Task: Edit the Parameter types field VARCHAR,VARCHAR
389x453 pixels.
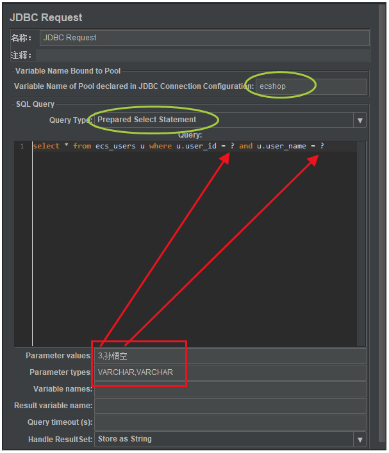Action: click(230, 372)
